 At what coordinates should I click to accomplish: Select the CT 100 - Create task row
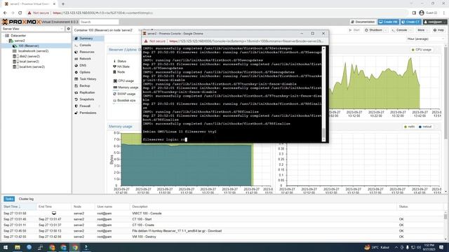point(223,225)
